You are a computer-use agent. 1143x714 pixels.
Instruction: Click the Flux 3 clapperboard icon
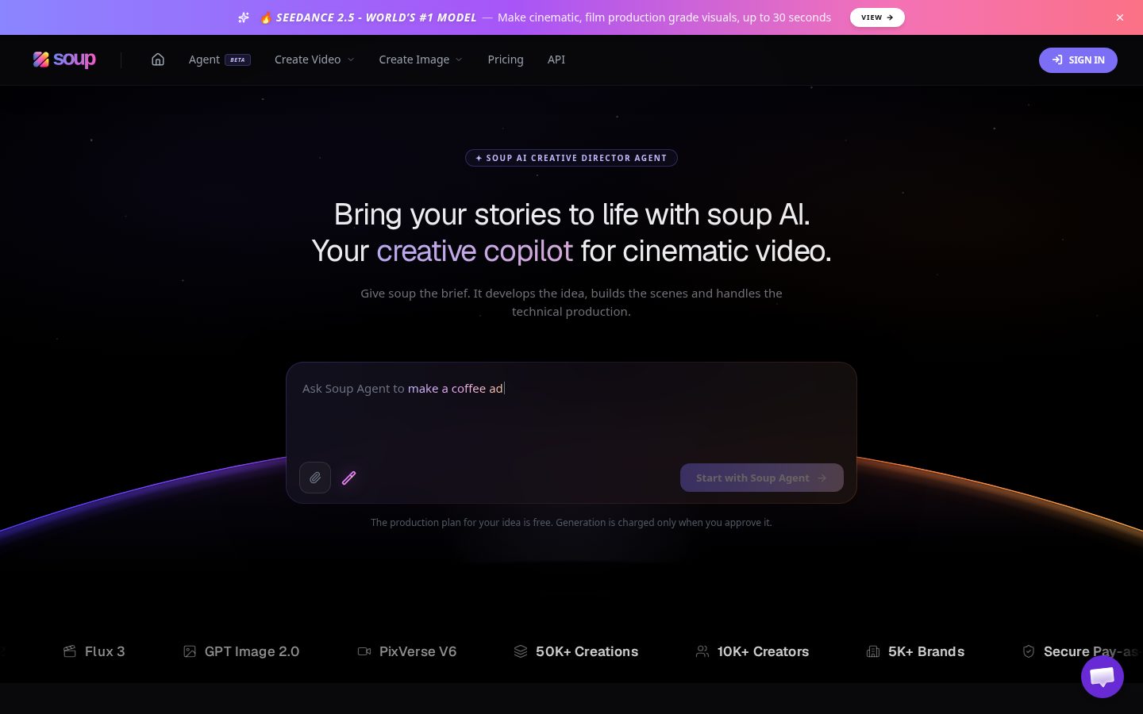point(70,651)
